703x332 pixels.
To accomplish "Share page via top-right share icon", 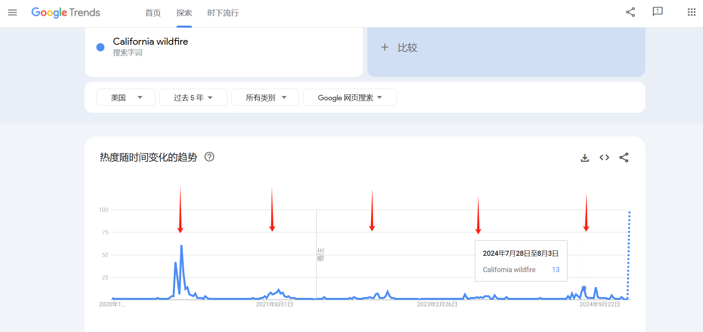I will pos(631,12).
